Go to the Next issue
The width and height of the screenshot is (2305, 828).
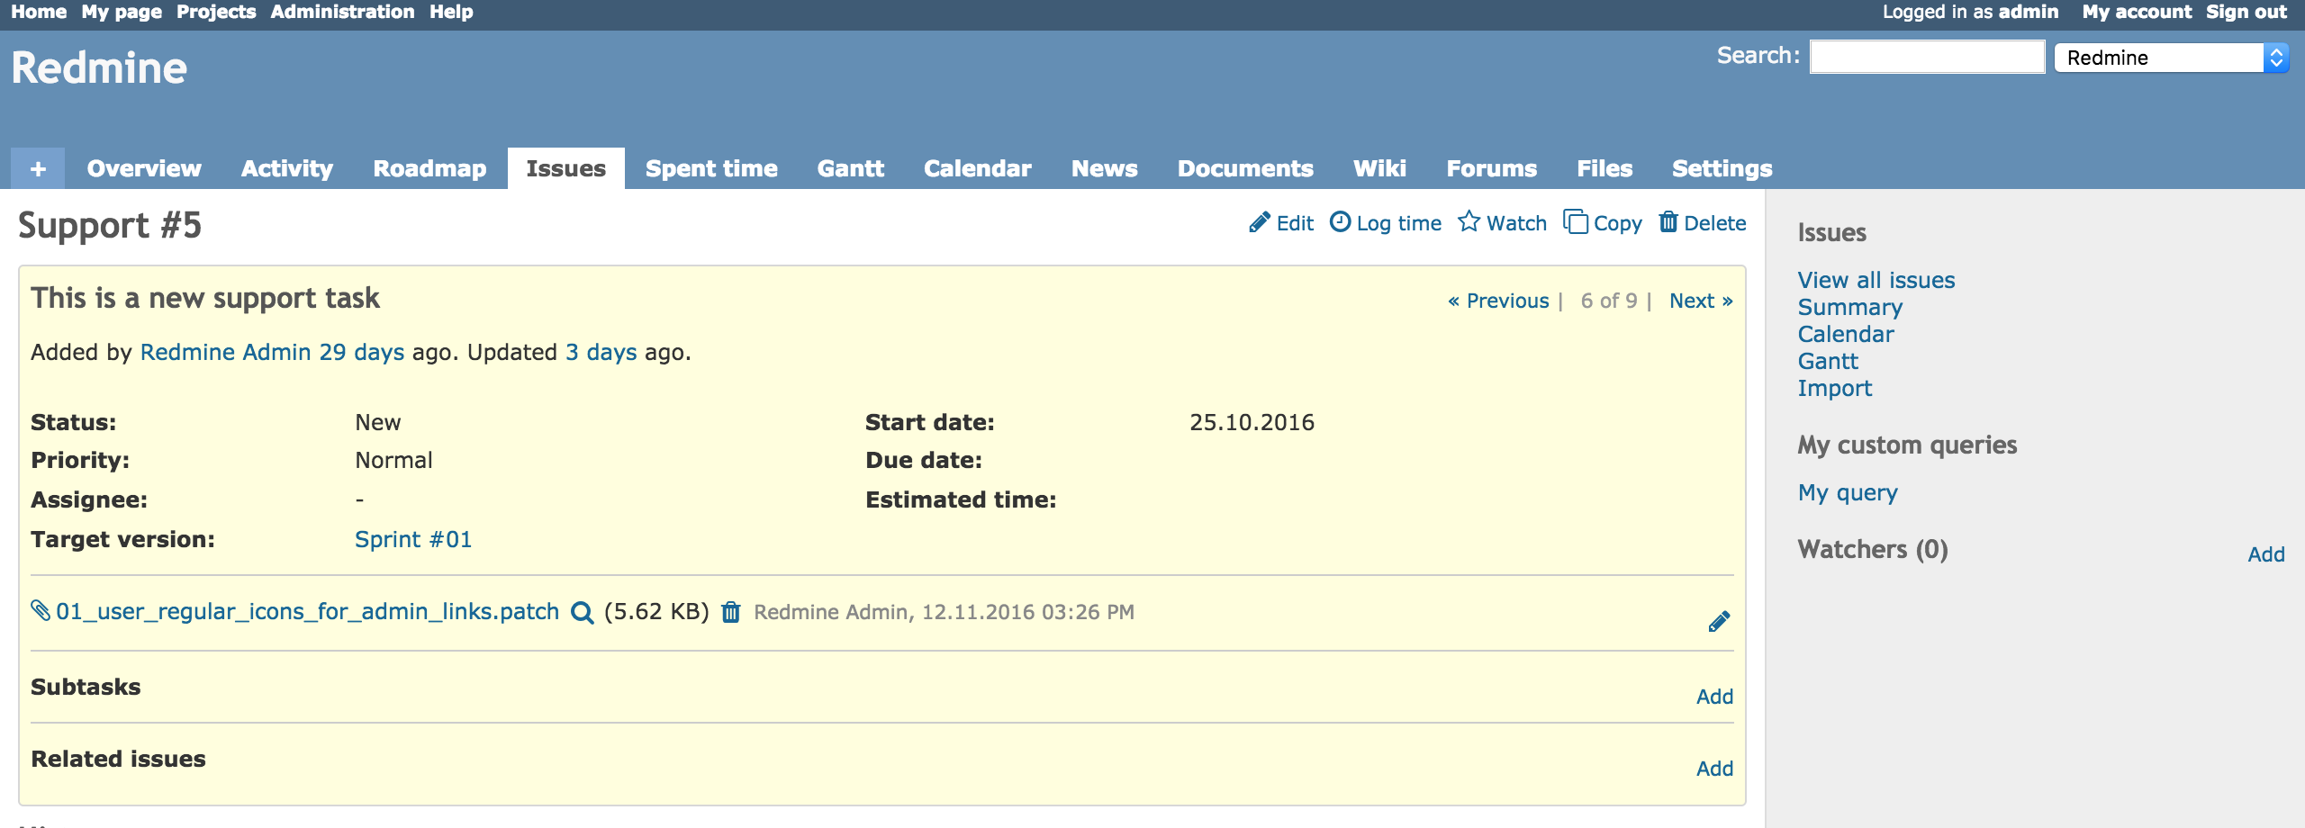[x=1701, y=301]
